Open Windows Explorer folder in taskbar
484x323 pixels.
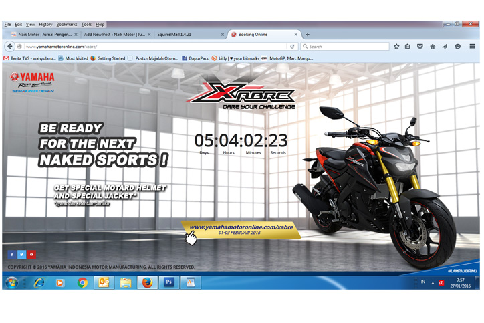[x=126, y=283]
